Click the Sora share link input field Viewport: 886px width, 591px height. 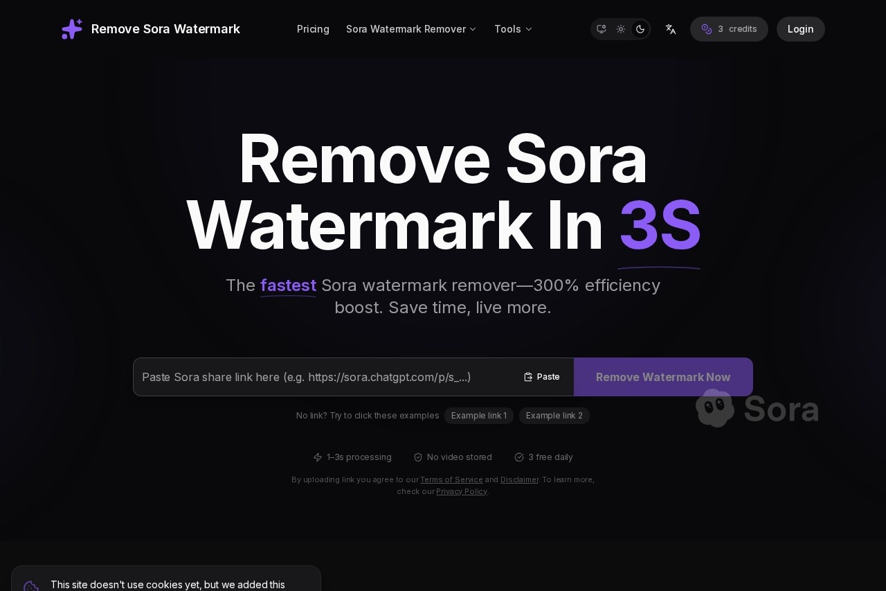click(325, 377)
